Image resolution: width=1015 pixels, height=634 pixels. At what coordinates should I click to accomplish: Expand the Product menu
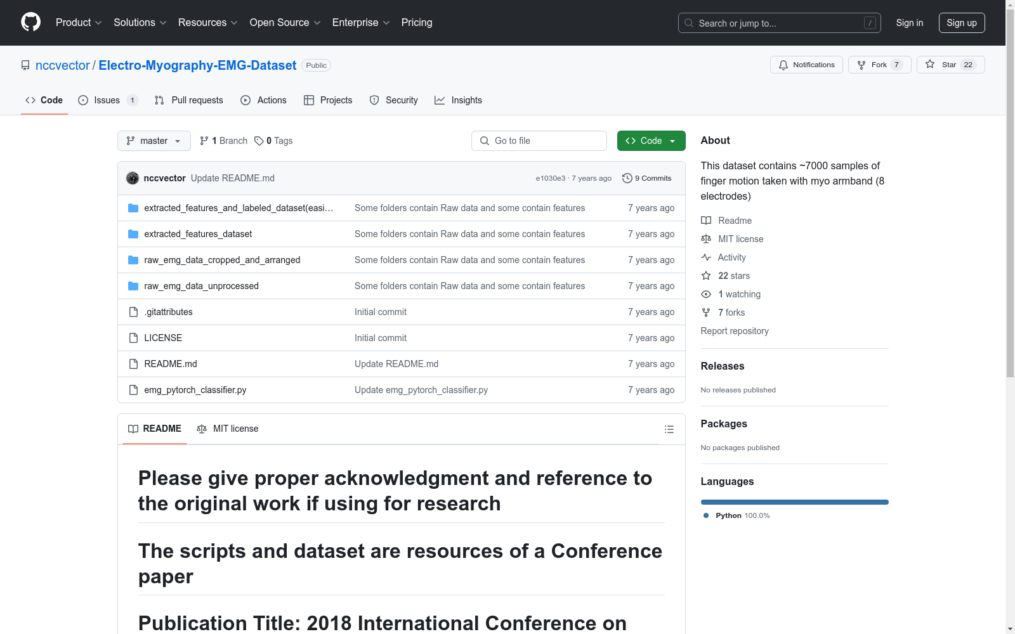point(79,22)
